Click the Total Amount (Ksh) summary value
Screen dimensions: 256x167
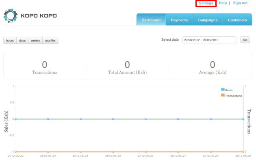pyautogui.click(x=127, y=64)
